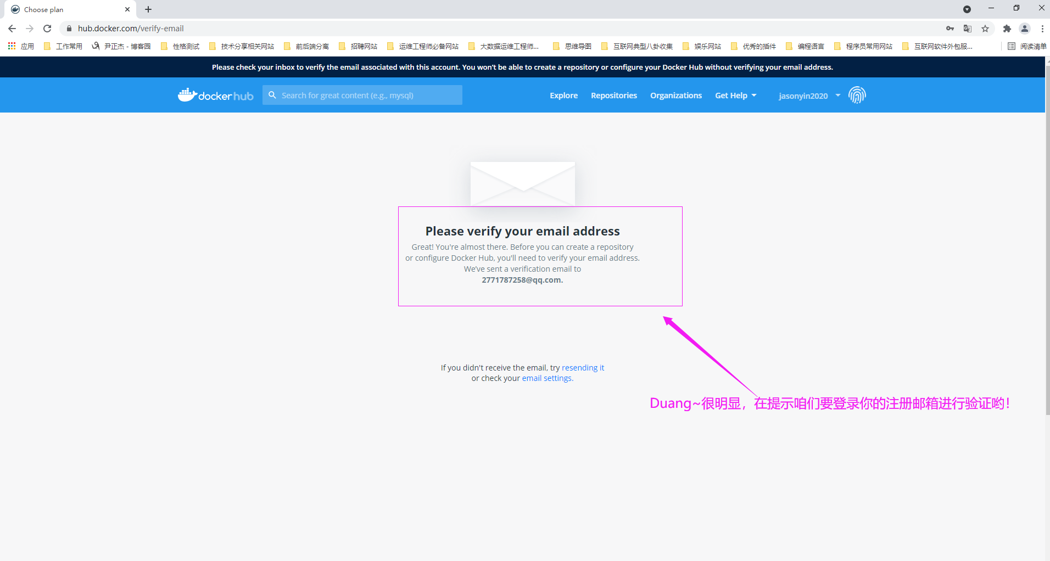
Task: Open the Chrome profile icon
Action: [x=1024, y=29]
